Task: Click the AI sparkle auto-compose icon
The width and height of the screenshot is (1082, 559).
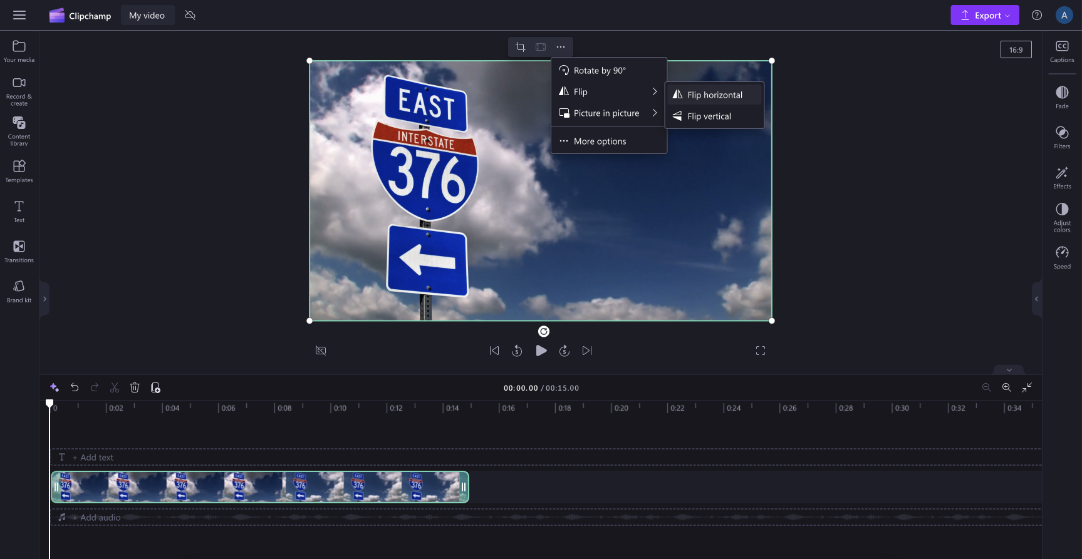Action: click(x=55, y=387)
